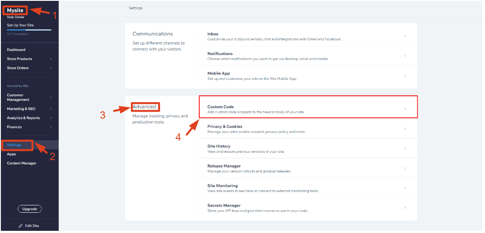Viewport: 485px width, 233px height.
Task: Click the Upgrade button
Action: [x=29, y=209]
